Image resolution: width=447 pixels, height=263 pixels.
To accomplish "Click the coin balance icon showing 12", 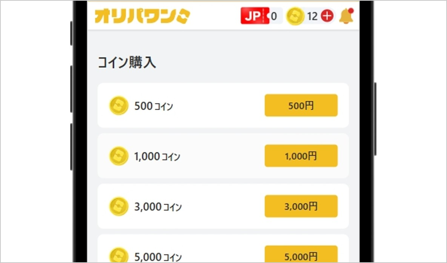I will pos(295,16).
